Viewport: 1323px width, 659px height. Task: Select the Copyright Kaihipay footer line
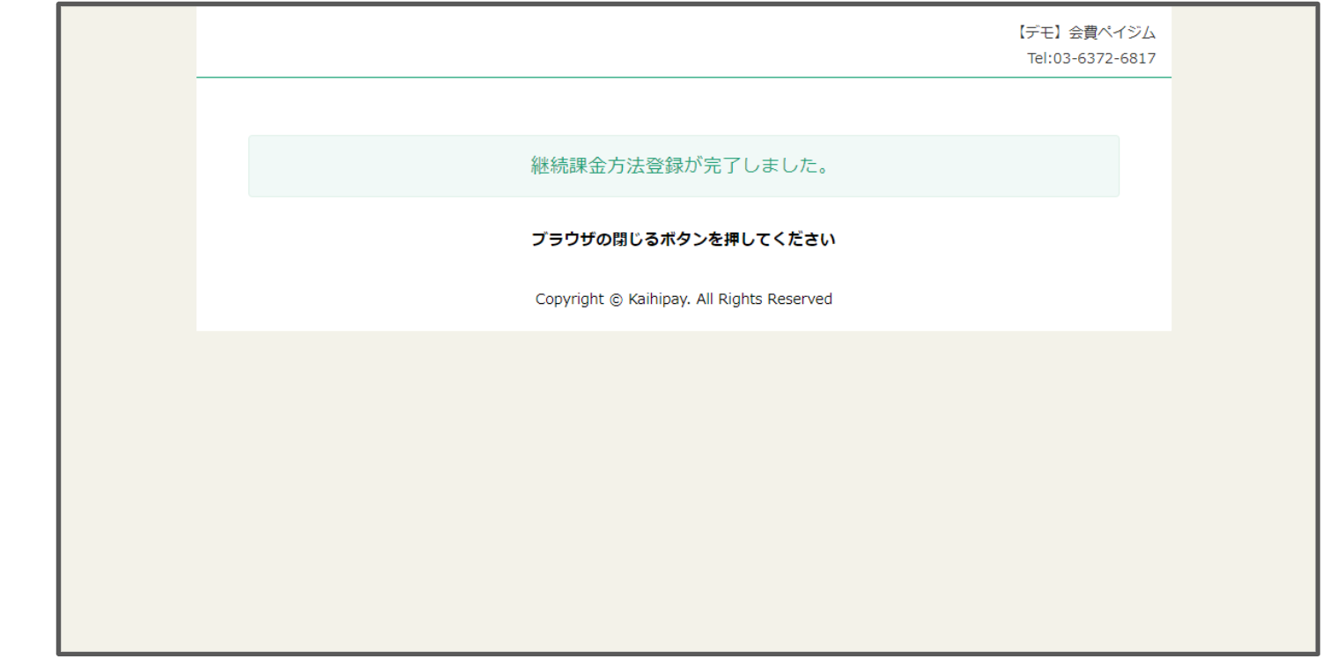682,299
